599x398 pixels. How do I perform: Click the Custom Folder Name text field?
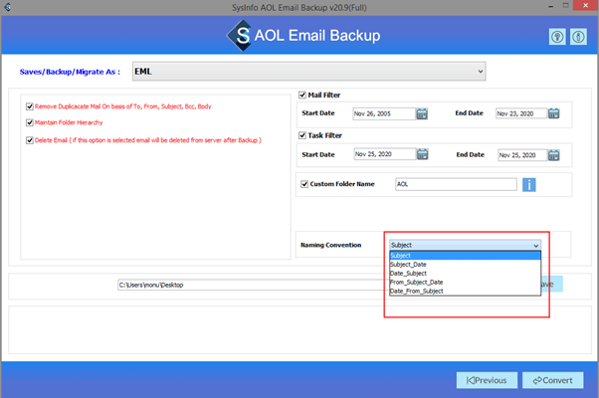456,184
